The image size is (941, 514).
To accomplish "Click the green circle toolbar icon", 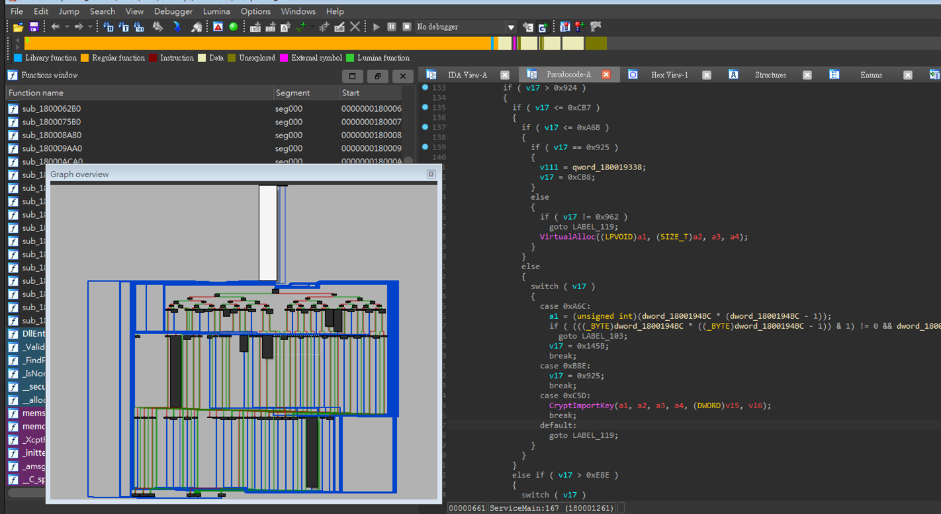I will (234, 27).
